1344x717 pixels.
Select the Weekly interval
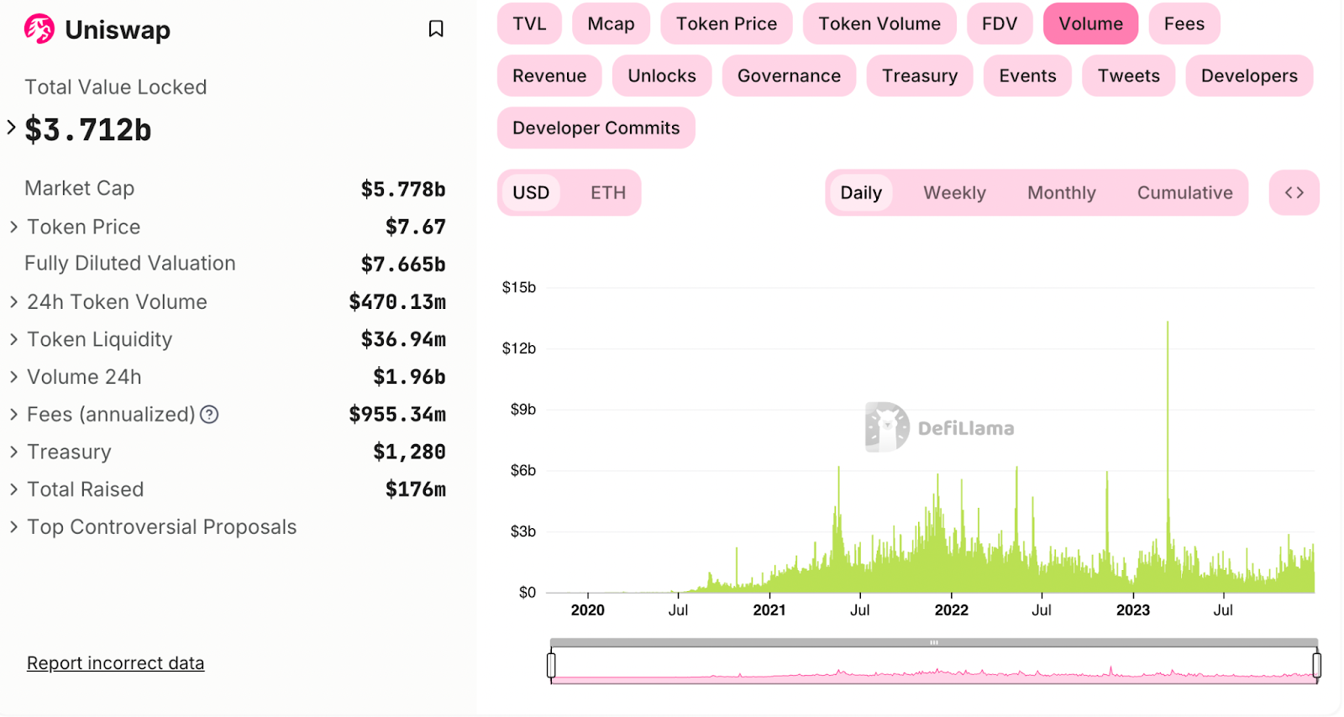[x=955, y=192]
